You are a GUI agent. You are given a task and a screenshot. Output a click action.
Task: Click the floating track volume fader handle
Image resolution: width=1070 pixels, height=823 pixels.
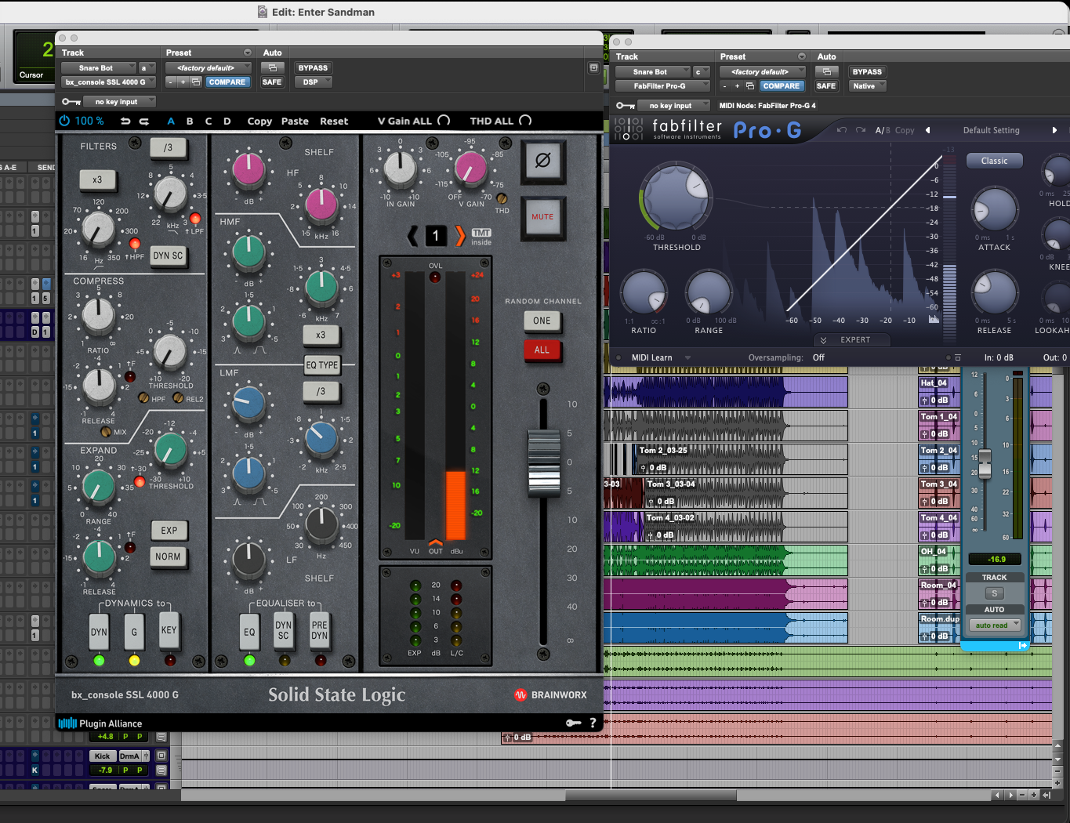[x=985, y=464]
